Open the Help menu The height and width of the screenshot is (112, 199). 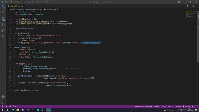coord(47,2)
